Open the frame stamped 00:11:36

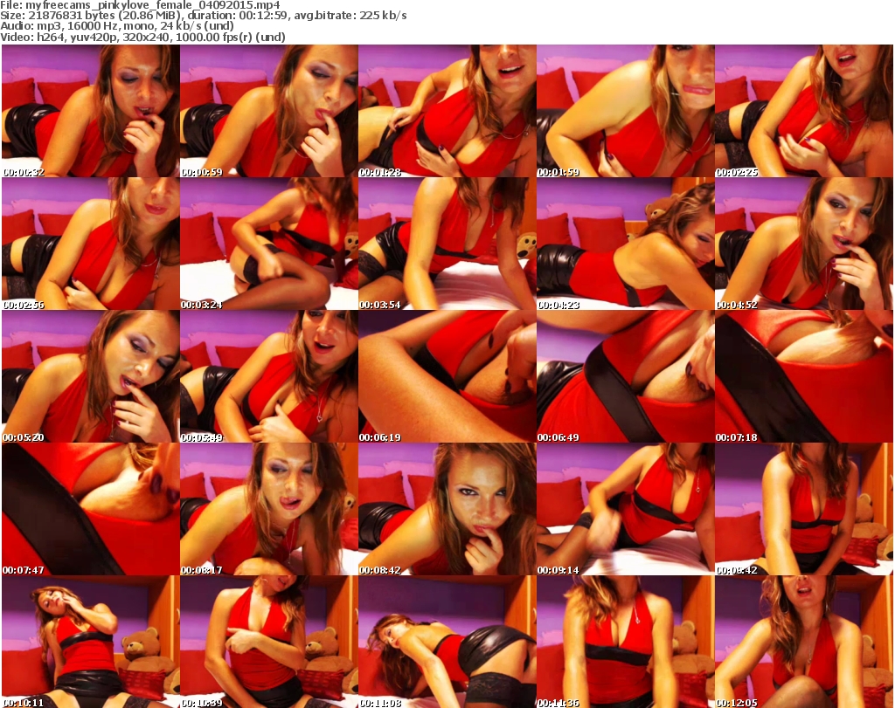click(x=626, y=642)
